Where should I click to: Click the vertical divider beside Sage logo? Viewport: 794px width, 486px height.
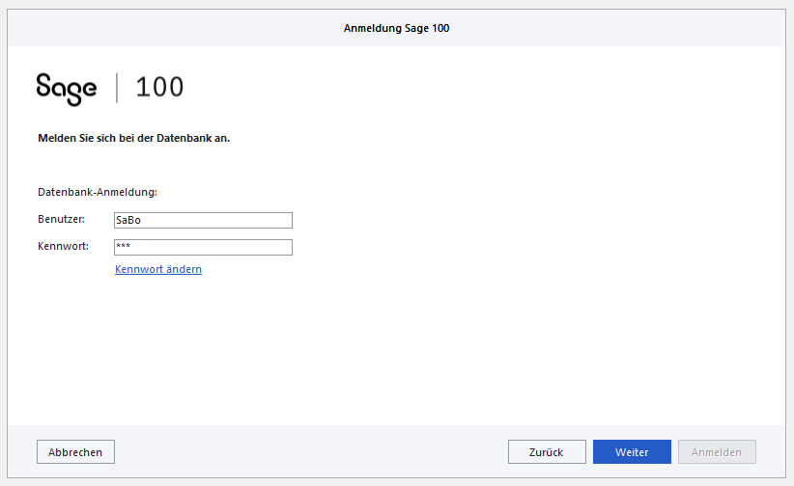[117, 88]
